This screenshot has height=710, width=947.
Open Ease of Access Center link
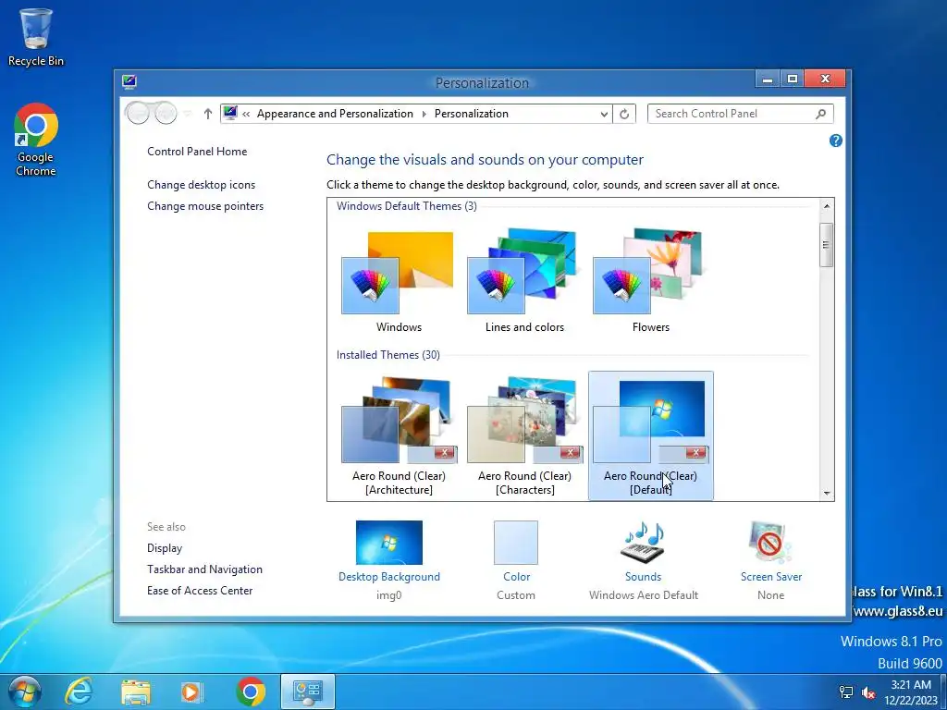[200, 591]
